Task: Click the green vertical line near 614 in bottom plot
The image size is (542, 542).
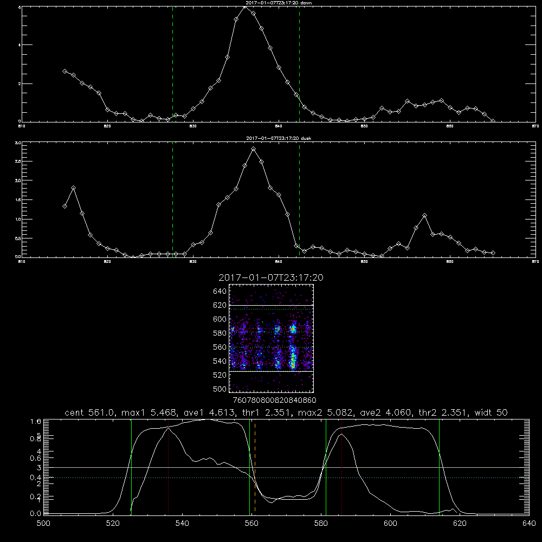Action: [x=440, y=467]
